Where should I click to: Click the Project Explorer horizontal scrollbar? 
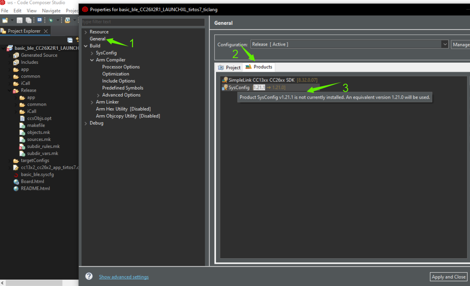(34, 283)
